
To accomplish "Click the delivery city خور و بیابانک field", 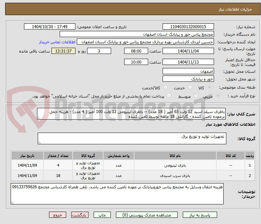I will click(x=188, y=79).
